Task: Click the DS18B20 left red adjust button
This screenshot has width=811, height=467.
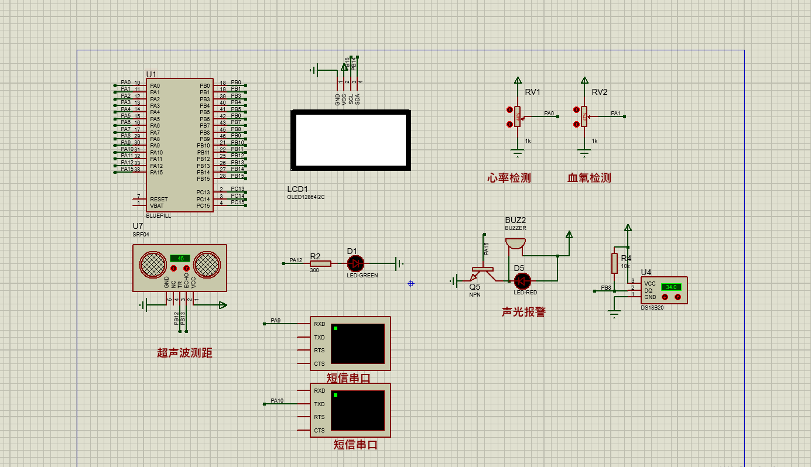Action: (665, 297)
